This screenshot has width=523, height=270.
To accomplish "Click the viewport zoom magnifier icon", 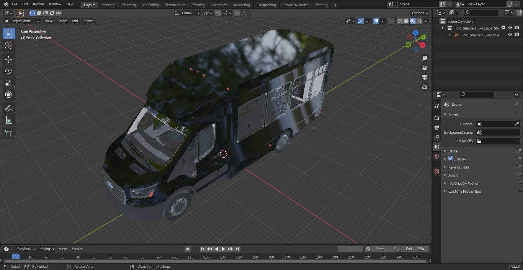I will point(425,58).
